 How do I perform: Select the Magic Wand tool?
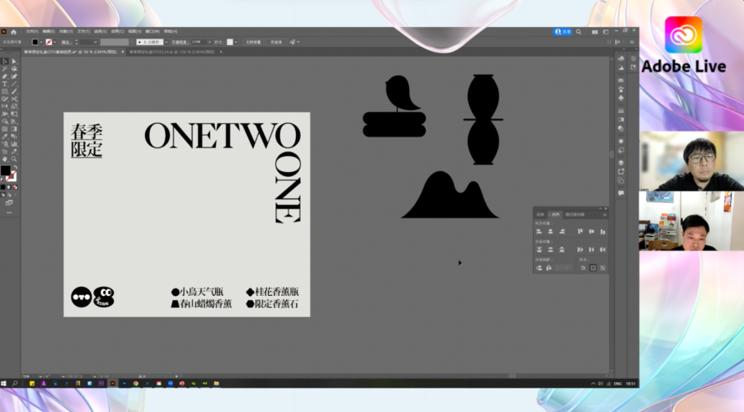tap(4, 68)
